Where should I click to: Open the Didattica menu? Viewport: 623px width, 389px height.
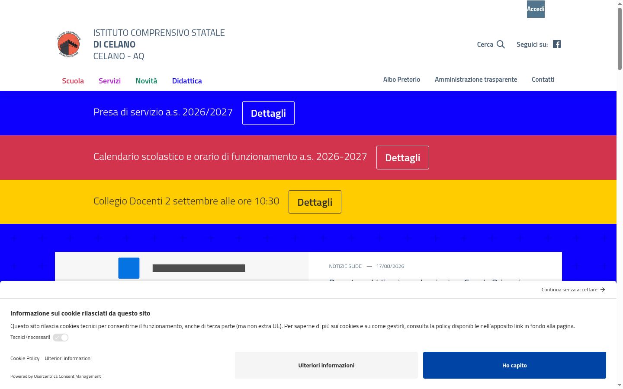click(187, 81)
